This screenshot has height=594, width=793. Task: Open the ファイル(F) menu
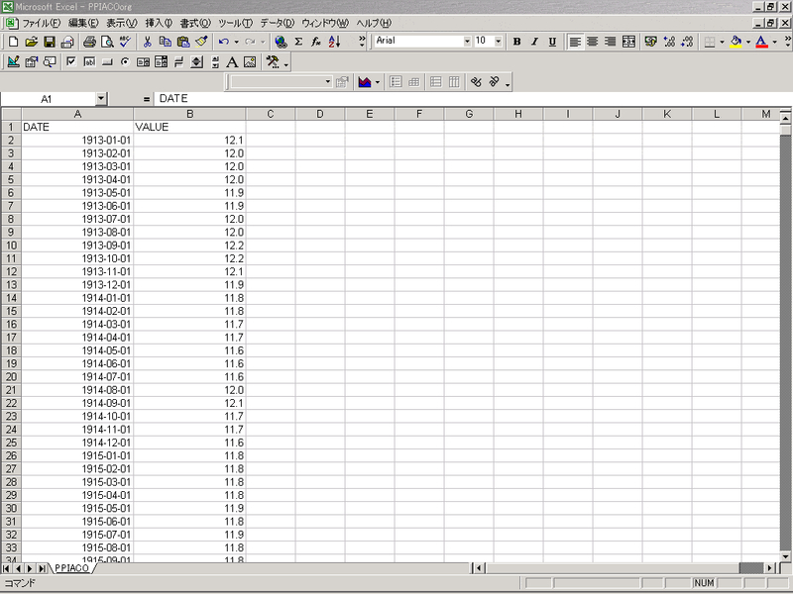pyautogui.click(x=41, y=23)
